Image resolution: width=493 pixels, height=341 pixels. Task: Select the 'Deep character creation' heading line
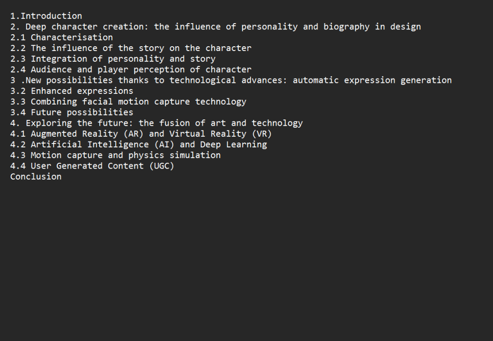(216, 27)
